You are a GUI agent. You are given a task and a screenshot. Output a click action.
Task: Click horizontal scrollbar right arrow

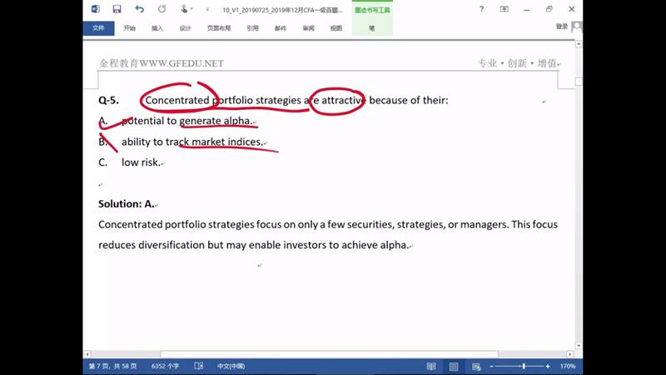tap(569, 354)
